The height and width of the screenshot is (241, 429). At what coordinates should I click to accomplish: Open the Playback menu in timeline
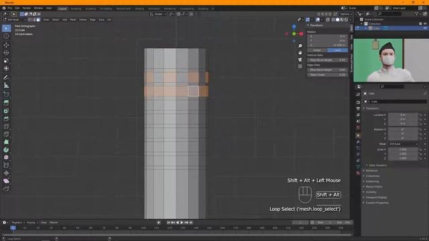[x=18, y=223]
